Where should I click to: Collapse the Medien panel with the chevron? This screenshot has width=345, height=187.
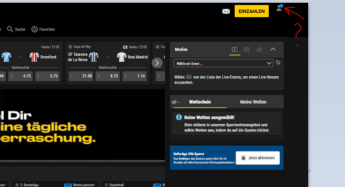point(273,49)
